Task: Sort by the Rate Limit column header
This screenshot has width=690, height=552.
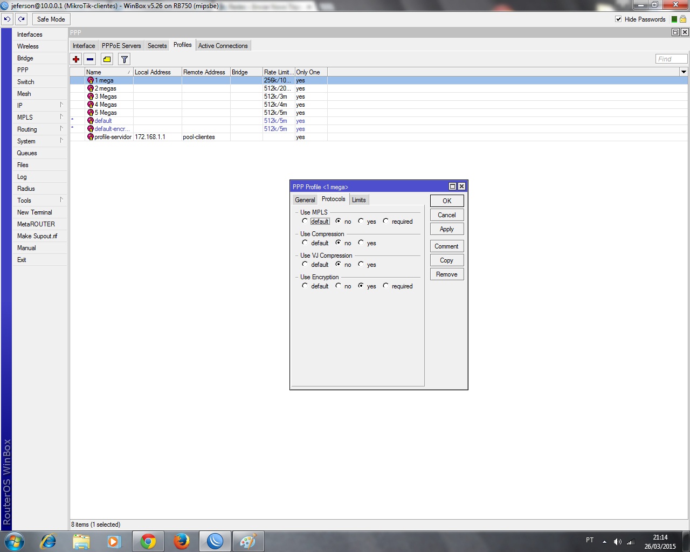Action: click(279, 72)
